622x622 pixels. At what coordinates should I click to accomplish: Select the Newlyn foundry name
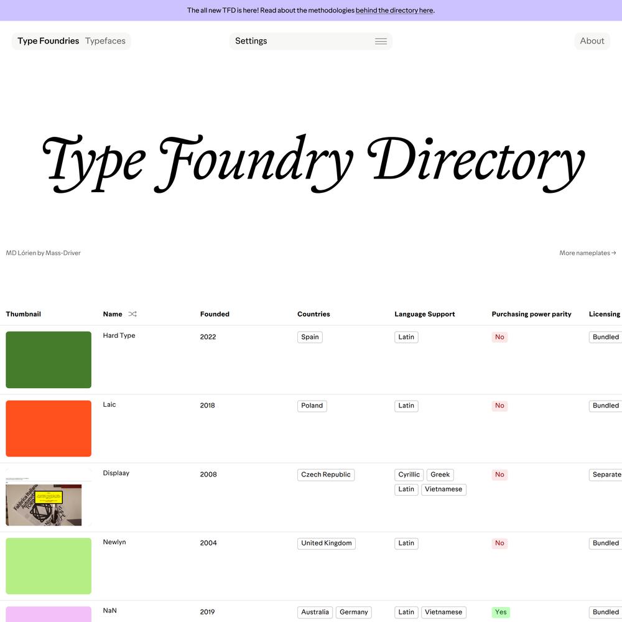[114, 542]
